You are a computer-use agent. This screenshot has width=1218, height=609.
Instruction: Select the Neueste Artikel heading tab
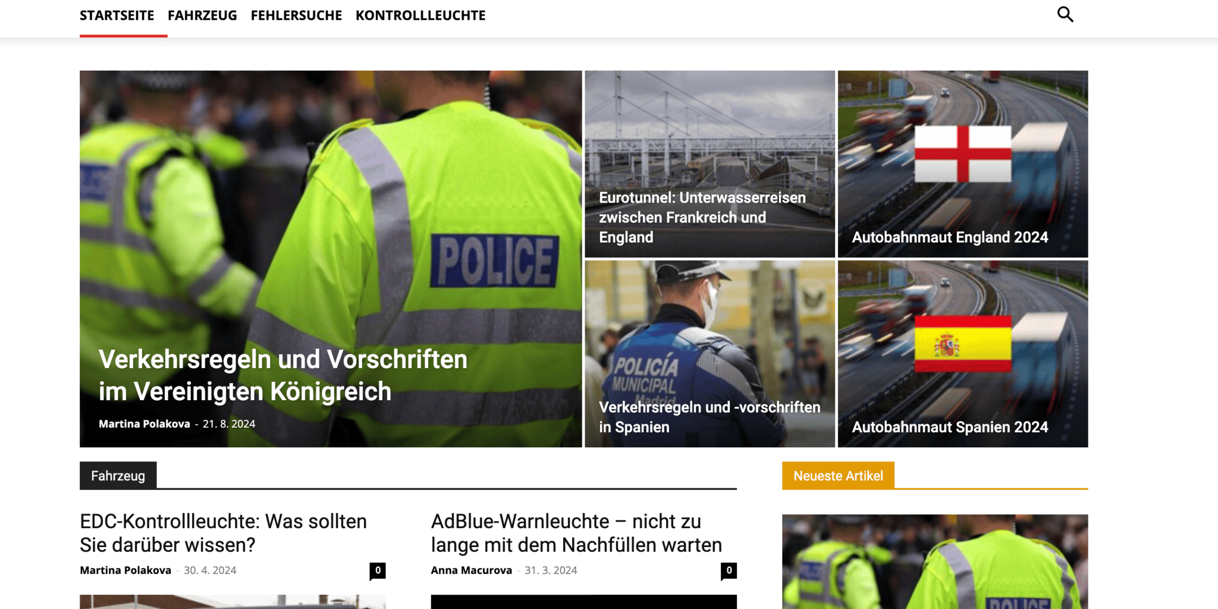(838, 476)
